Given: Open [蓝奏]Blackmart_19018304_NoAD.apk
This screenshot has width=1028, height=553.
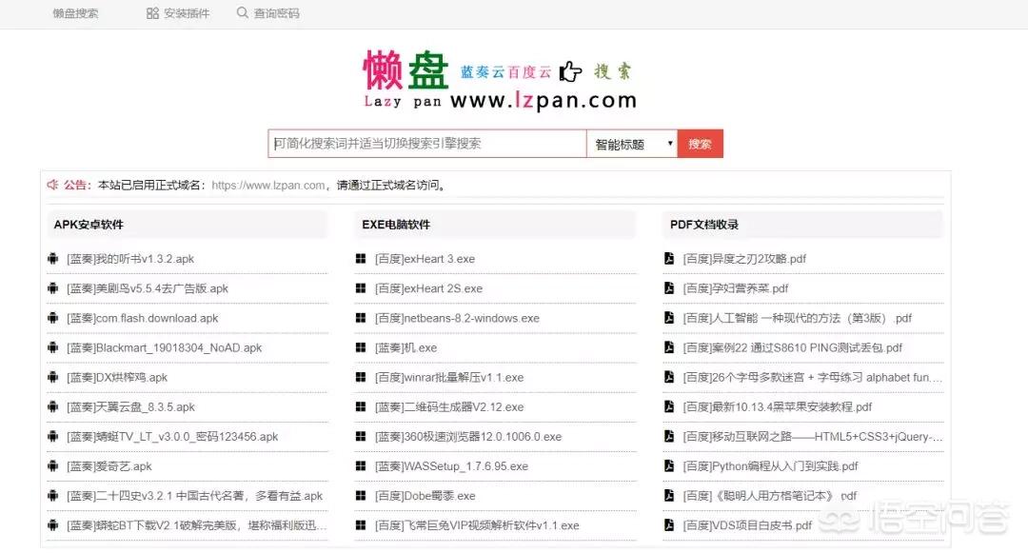Looking at the screenshot, I should tap(164, 348).
